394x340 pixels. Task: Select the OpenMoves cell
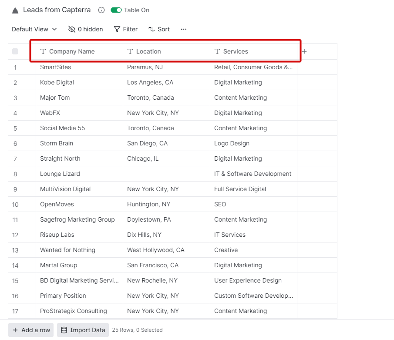pyautogui.click(x=79, y=204)
